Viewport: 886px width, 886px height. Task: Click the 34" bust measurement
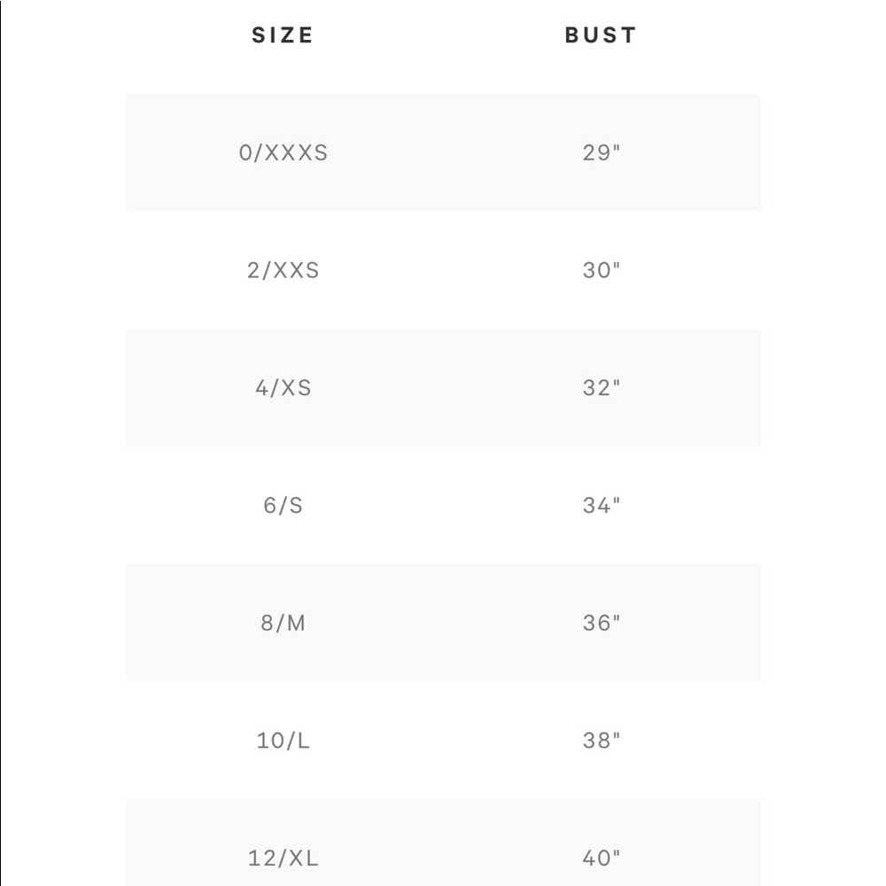pyautogui.click(x=602, y=505)
